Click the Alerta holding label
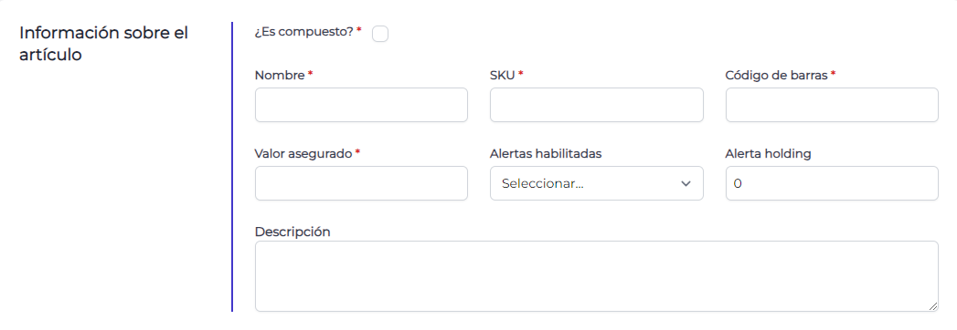This screenshot has height=330, width=957. coord(768,154)
